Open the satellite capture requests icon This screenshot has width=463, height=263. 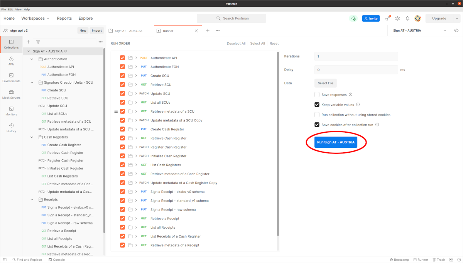[388, 18]
